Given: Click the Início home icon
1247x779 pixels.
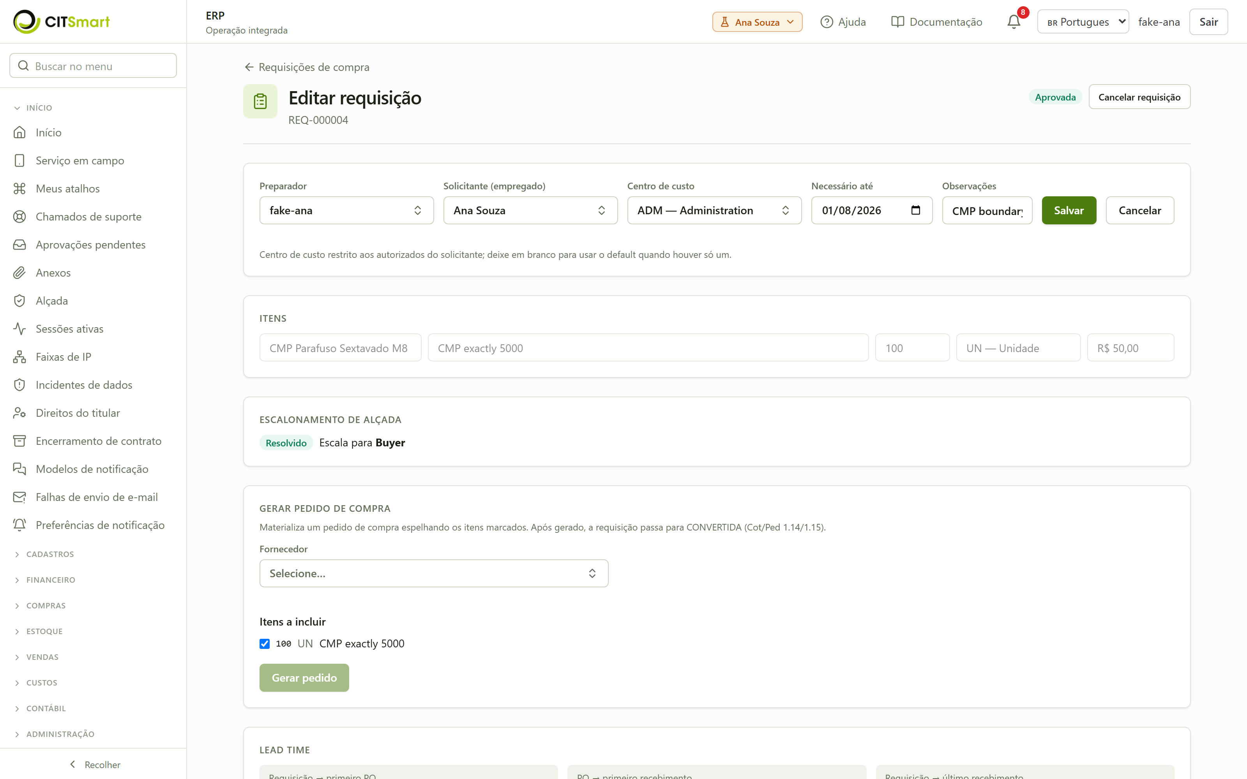Looking at the screenshot, I should [19, 132].
